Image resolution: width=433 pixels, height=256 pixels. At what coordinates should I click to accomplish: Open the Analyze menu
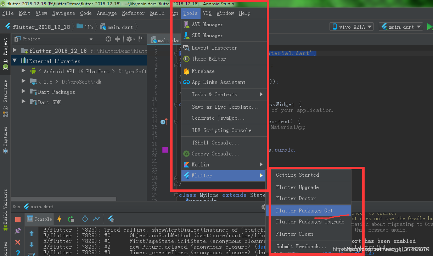click(x=107, y=13)
